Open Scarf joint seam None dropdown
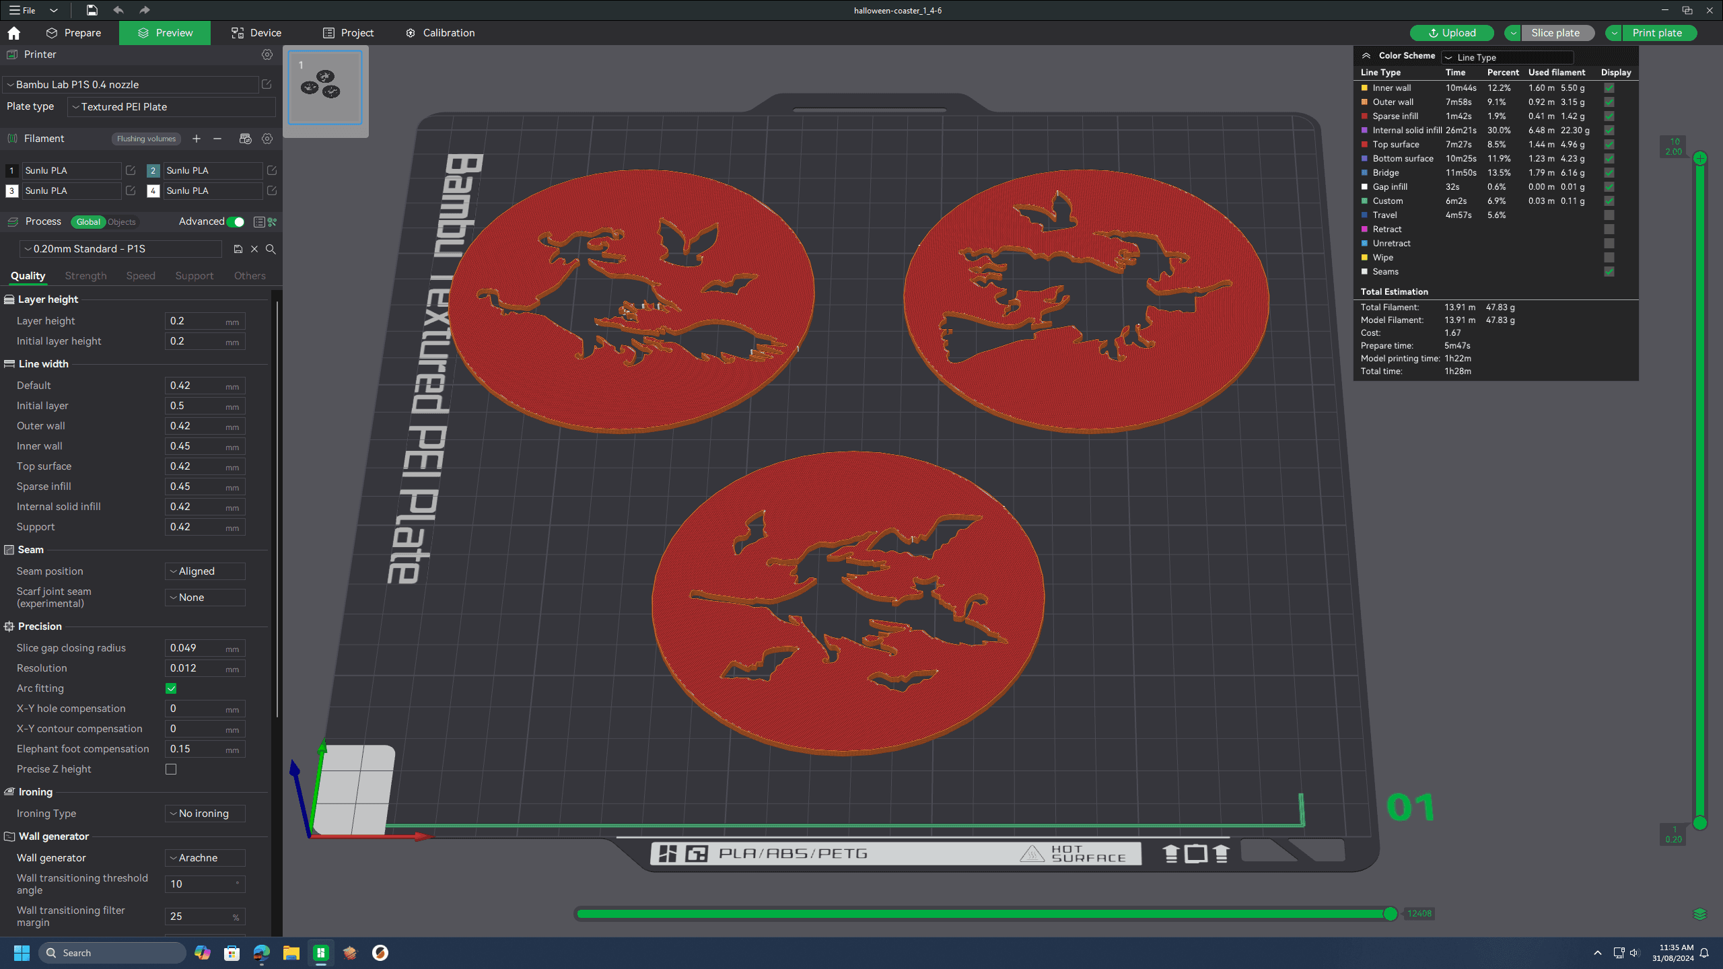 point(205,598)
